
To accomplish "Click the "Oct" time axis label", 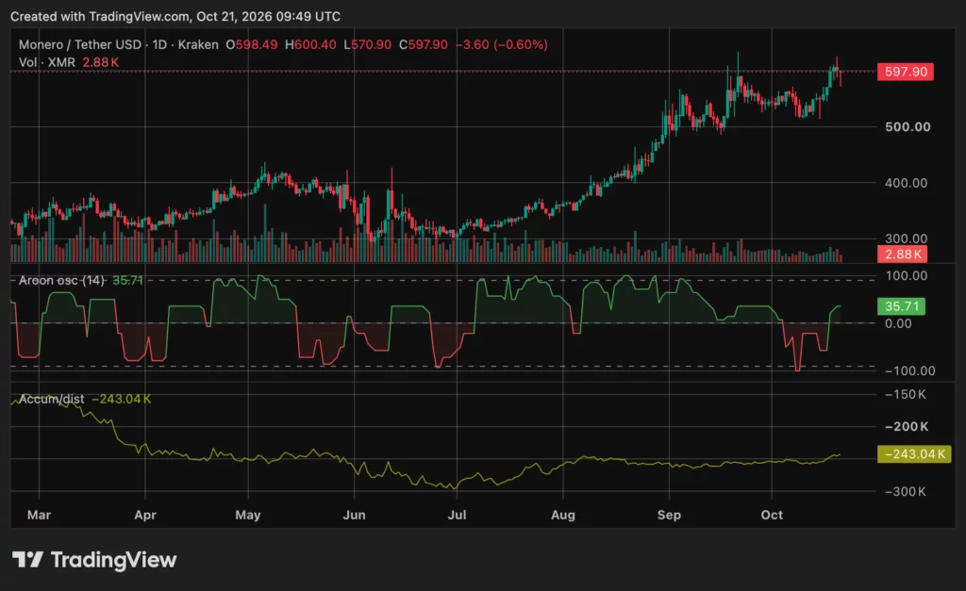I will click(x=772, y=515).
